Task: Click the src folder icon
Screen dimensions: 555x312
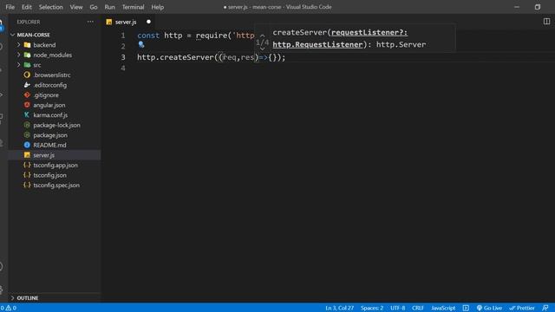Action: [27, 65]
